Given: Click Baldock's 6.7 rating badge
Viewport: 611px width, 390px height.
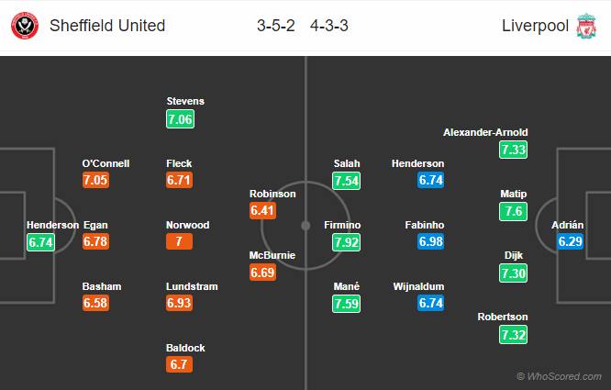Looking at the screenshot, I should coord(179,364).
